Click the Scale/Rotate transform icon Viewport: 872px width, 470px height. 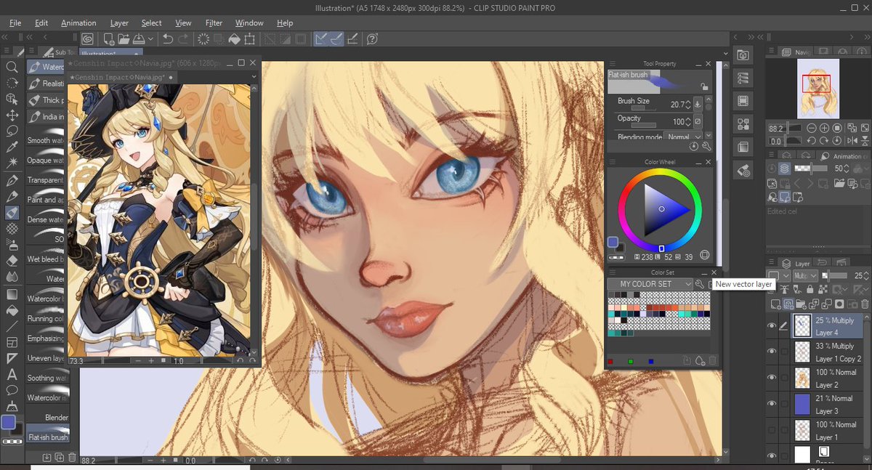(250, 39)
